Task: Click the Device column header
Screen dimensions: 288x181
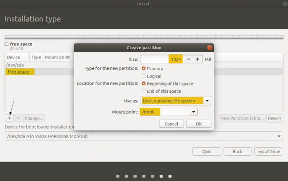Action: pos(17,57)
